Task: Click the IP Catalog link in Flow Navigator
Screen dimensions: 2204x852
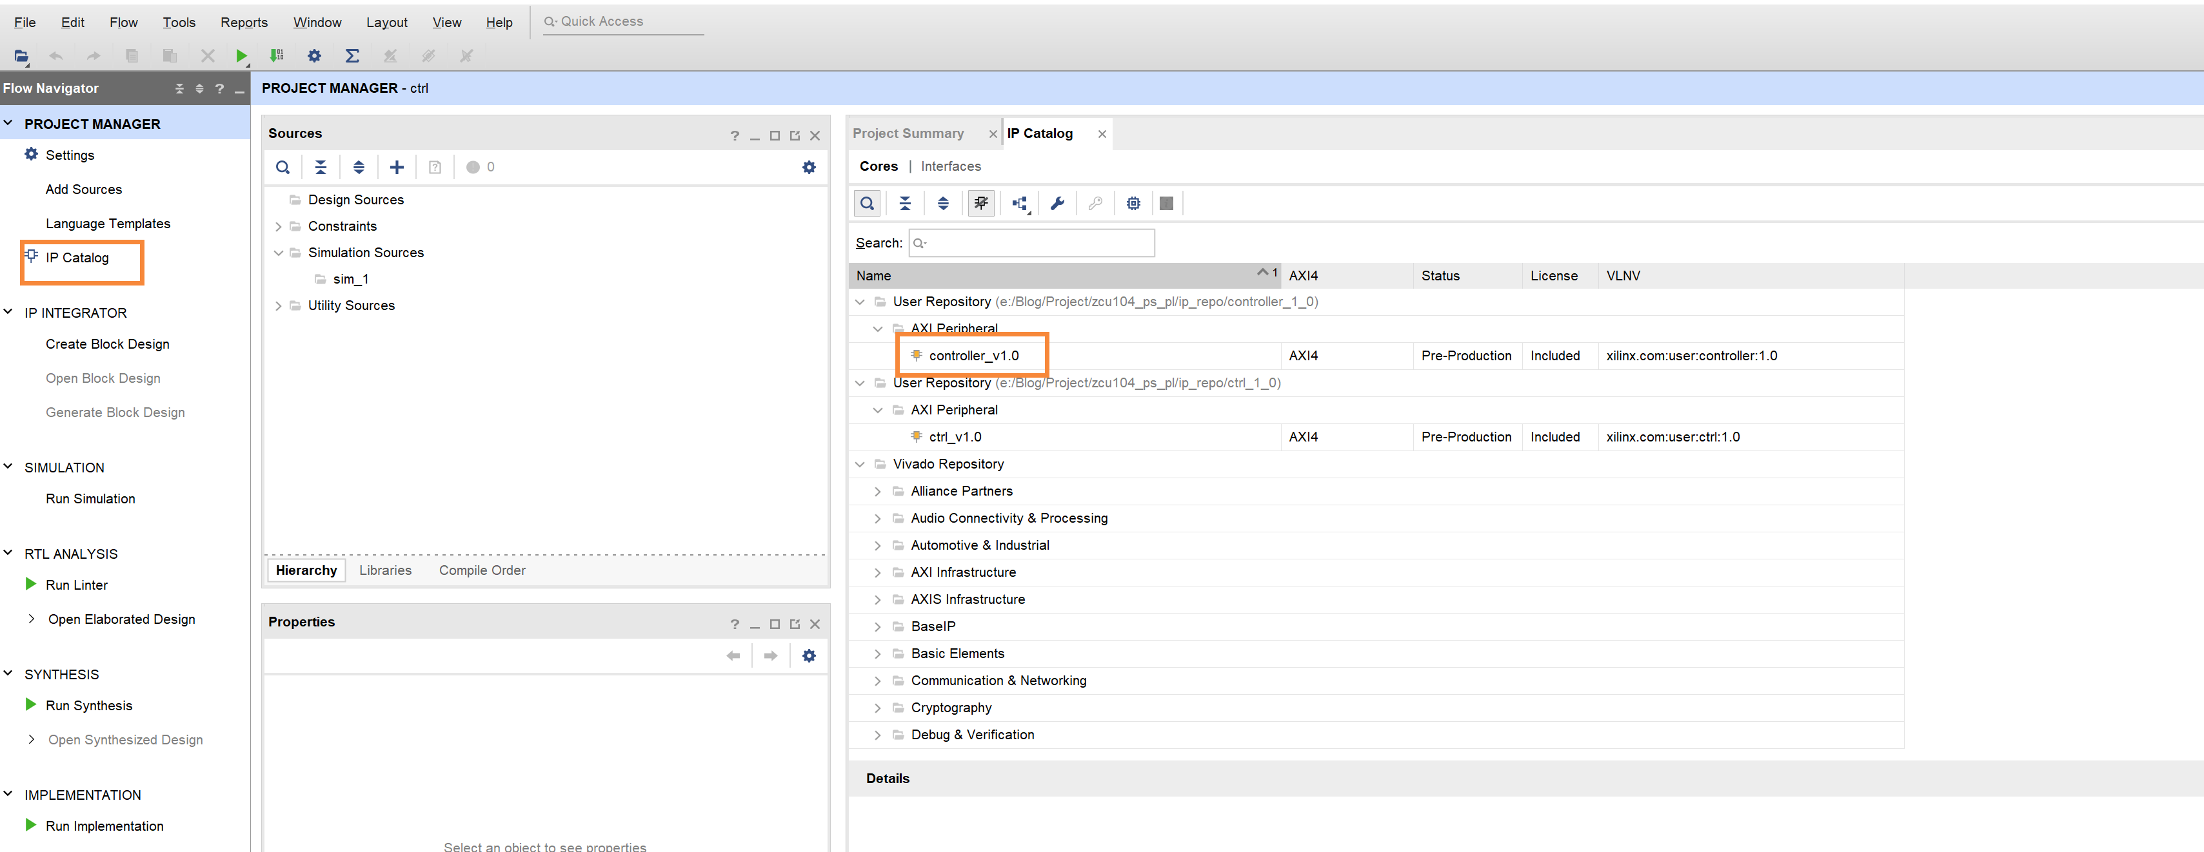Action: tap(77, 257)
